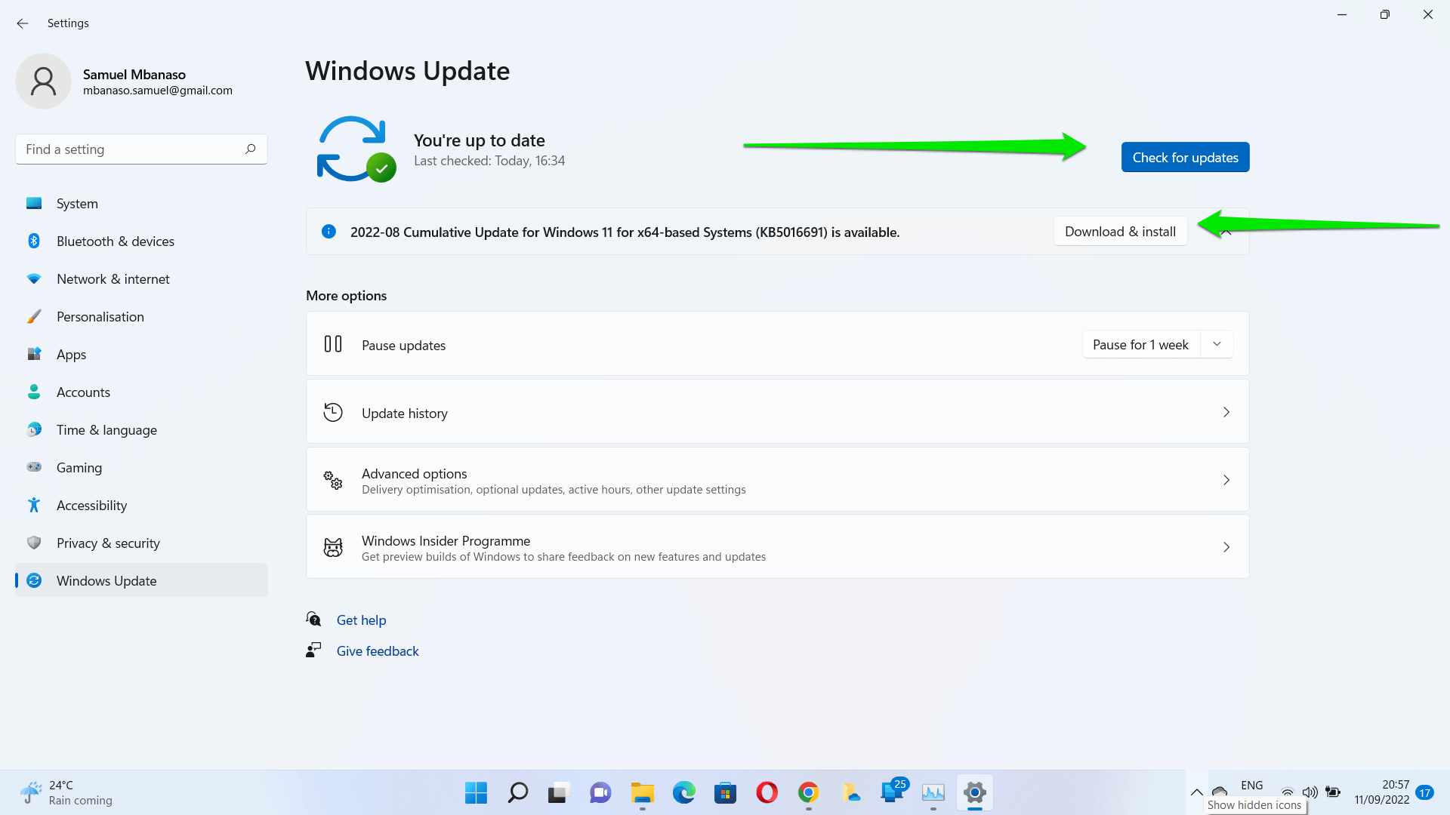Open Network & internet settings
Screen dimensions: 1450x815
pos(113,278)
